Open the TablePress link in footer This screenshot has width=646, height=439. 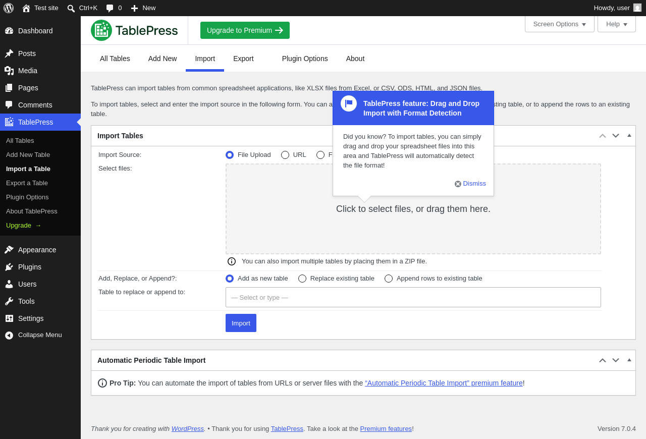pyautogui.click(x=287, y=428)
